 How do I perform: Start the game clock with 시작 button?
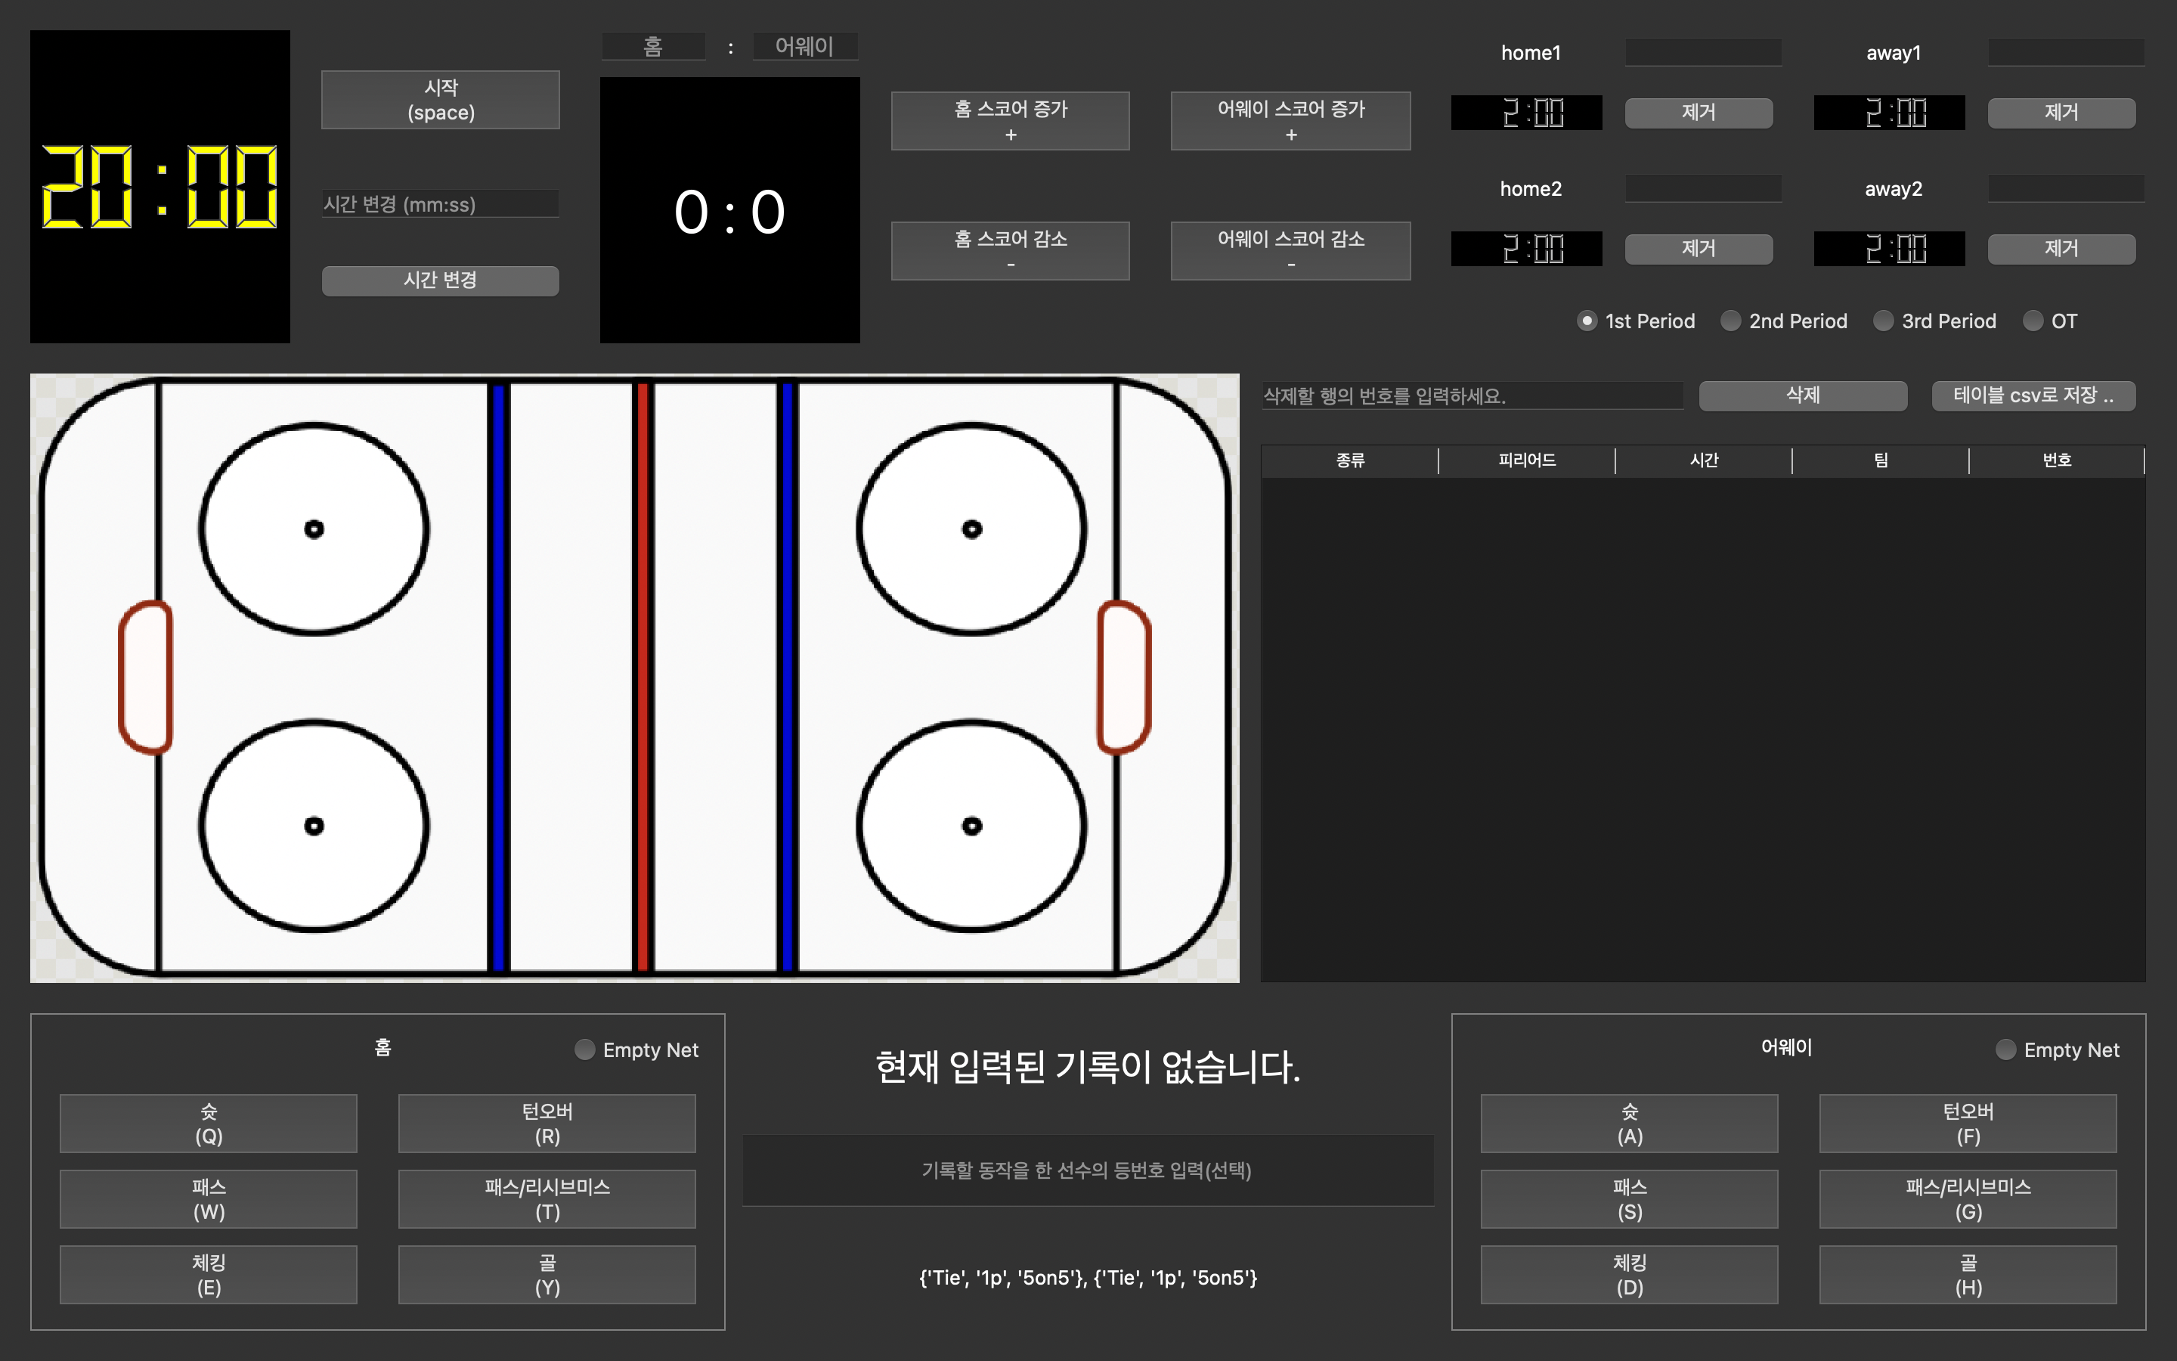point(440,99)
